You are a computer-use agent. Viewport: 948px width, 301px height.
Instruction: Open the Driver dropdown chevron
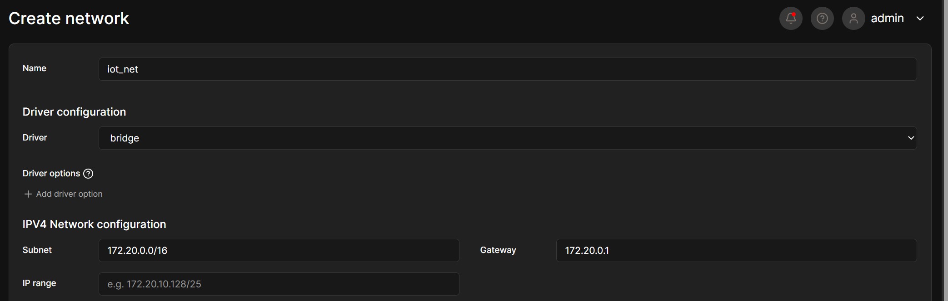coord(910,138)
